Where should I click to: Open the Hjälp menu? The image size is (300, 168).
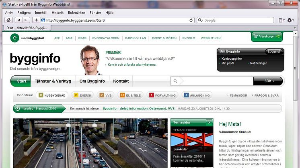(109, 12)
